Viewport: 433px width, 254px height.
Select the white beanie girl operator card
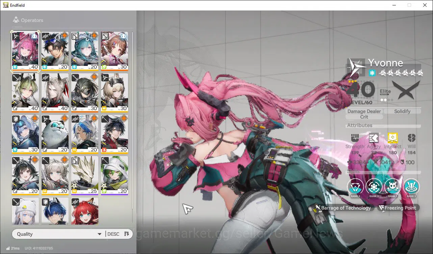click(25, 211)
